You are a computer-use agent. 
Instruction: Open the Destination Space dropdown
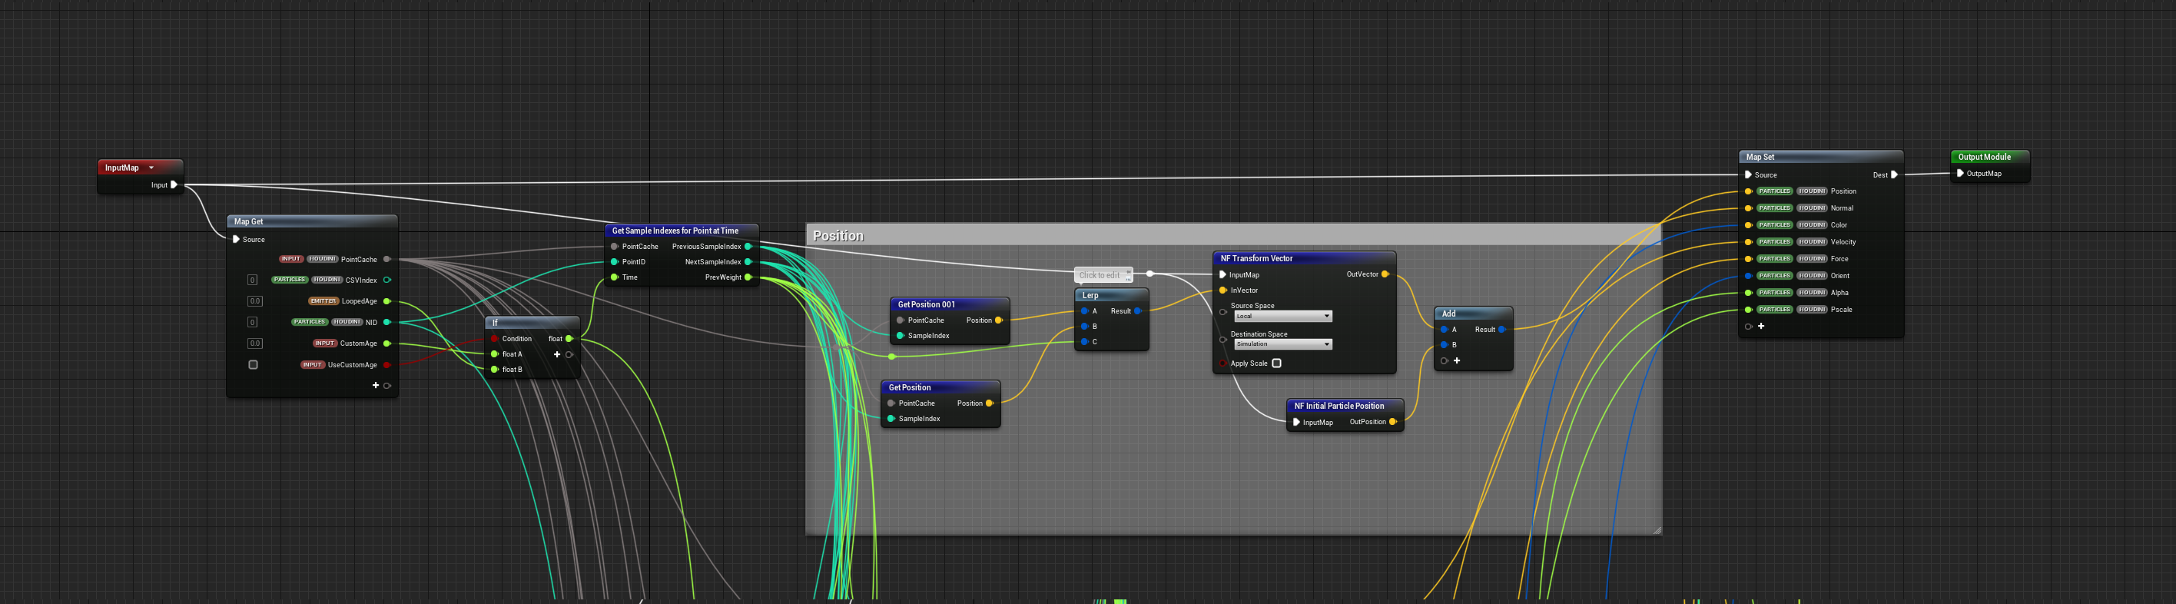pos(1282,343)
